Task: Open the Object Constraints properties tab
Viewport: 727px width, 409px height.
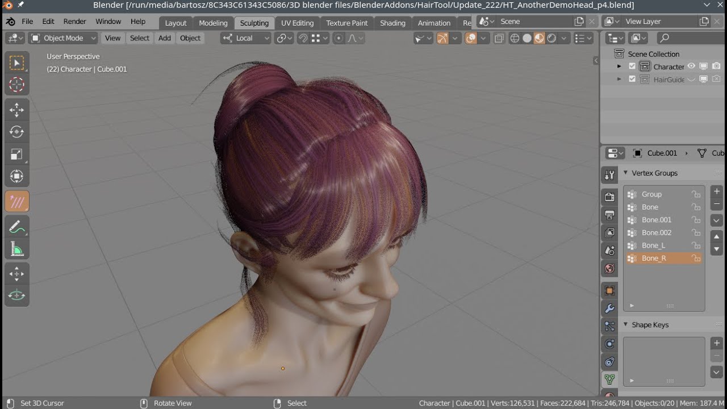Action: pos(609,362)
